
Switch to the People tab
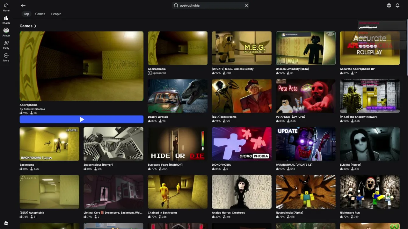[56, 14]
